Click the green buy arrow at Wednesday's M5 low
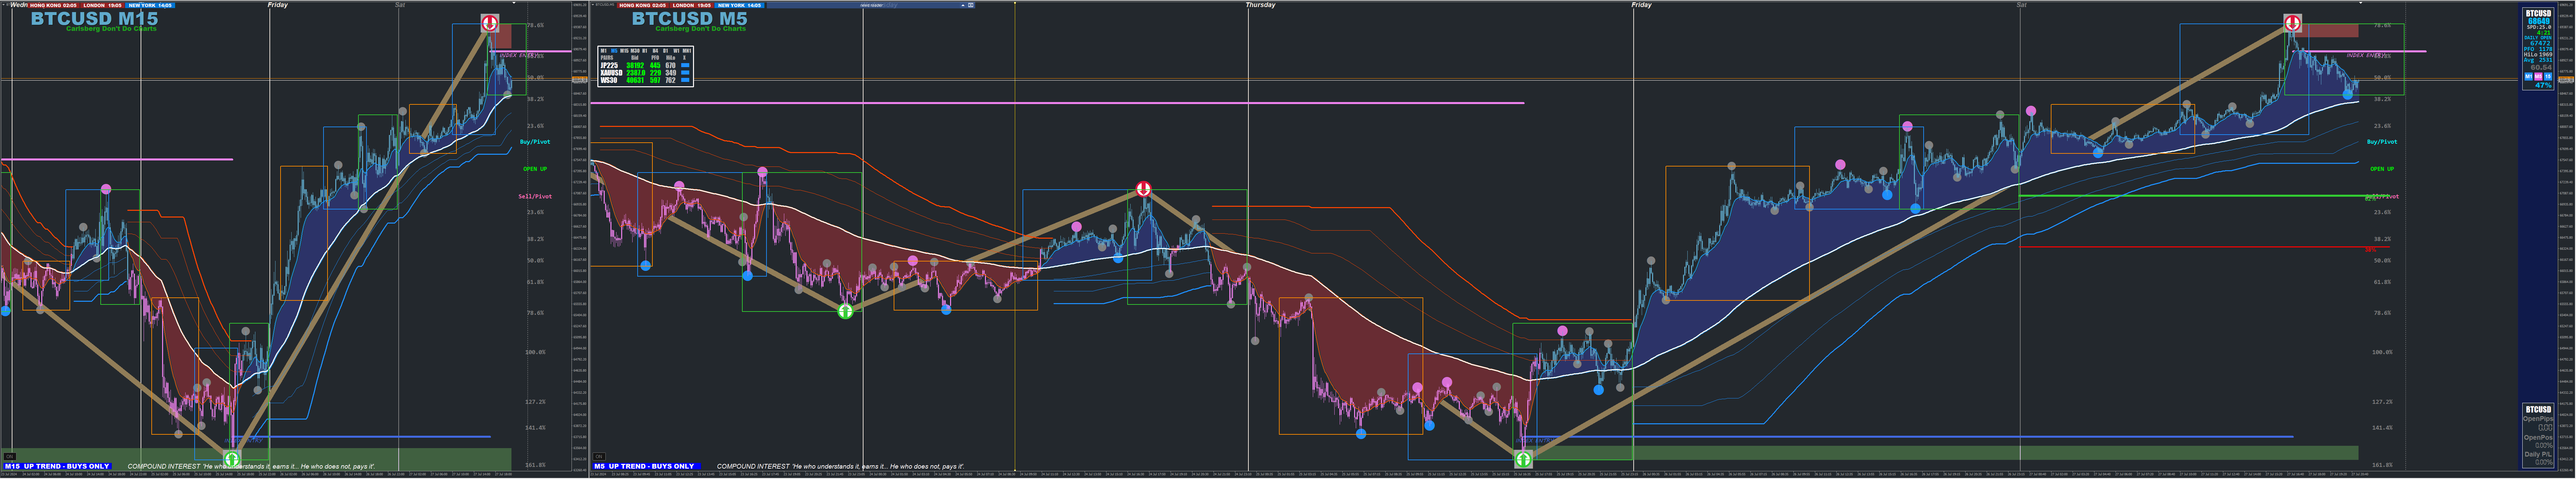 pyautogui.click(x=845, y=311)
